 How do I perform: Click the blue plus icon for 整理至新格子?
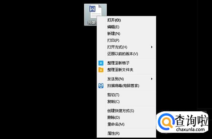[x=101, y=63]
